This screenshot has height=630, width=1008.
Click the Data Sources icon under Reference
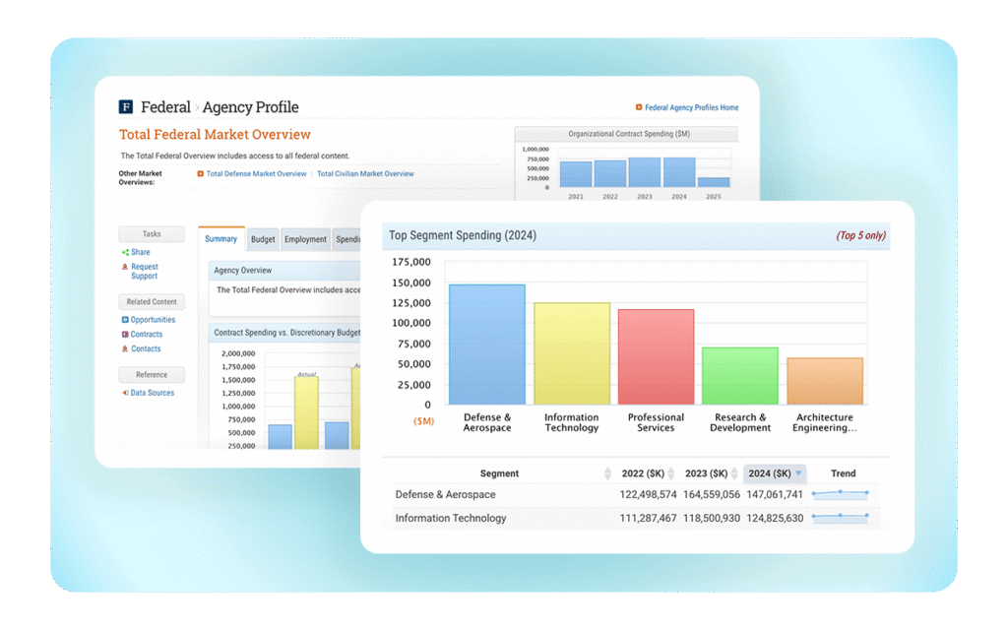coord(124,392)
